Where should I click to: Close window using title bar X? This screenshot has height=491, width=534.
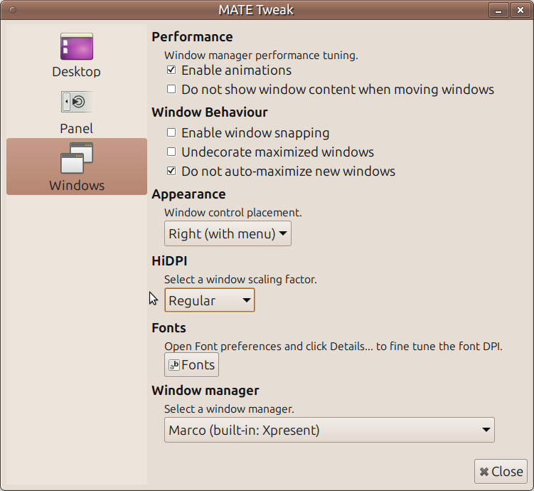click(523, 10)
